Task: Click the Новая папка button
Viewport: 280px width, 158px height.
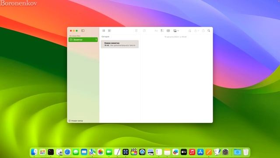Action: click(x=76, y=121)
